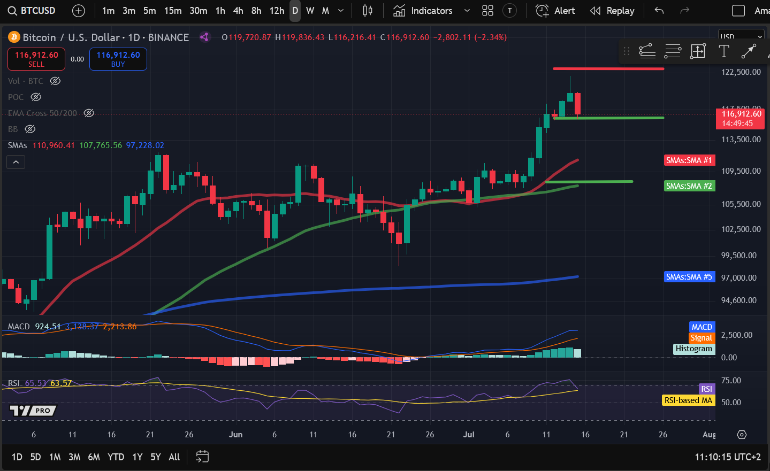Grab the floating drawing toolbar handle

(x=627, y=51)
